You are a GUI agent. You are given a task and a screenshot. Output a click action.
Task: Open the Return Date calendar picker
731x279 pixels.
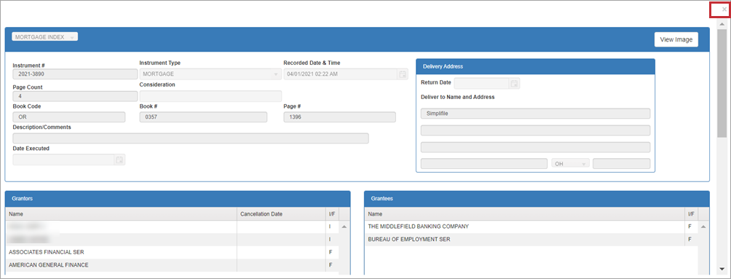tap(514, 84)
